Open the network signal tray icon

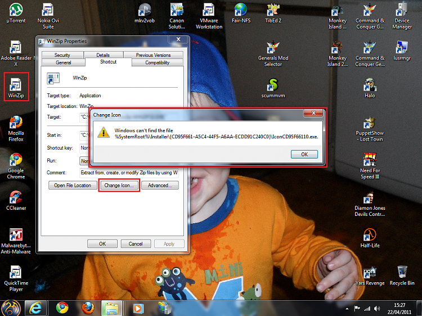(x=367, y=309)
